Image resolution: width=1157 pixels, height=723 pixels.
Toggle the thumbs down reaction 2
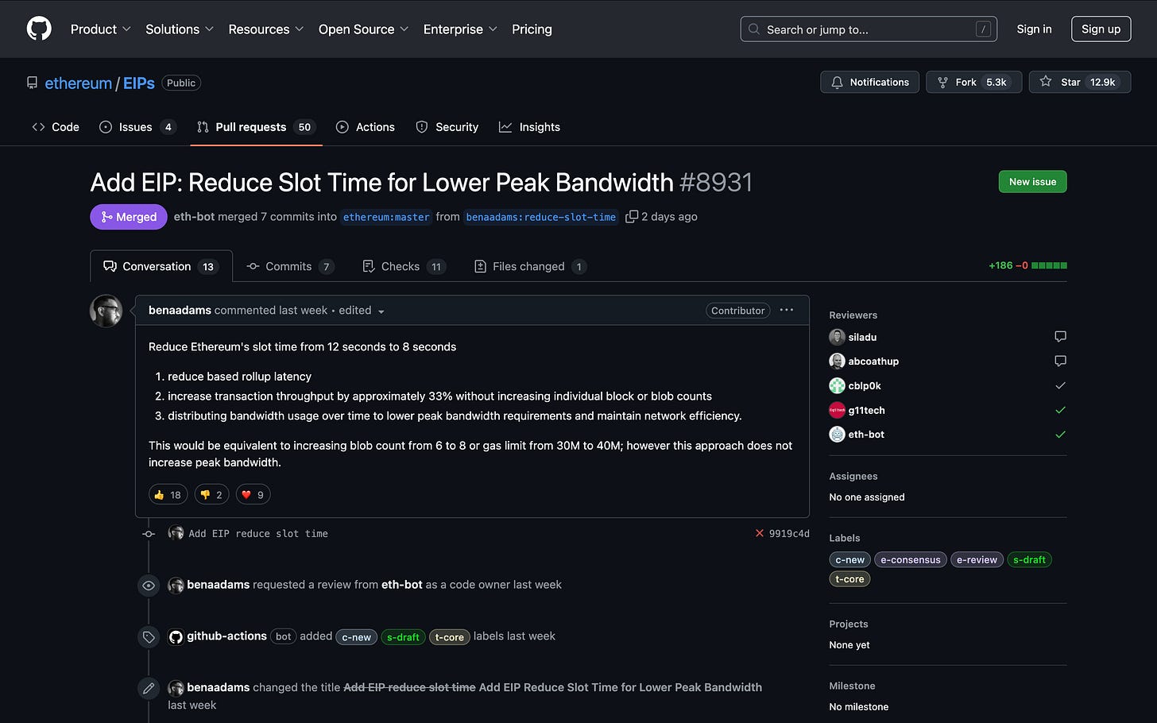[x=212, y=494]
